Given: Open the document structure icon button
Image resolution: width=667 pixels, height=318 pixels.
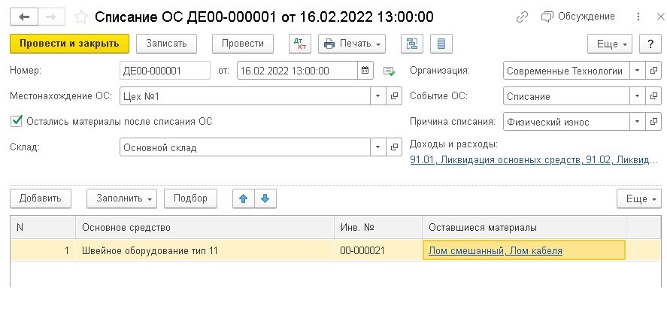Looking at the screenshot, I should [x=411, y=44].
